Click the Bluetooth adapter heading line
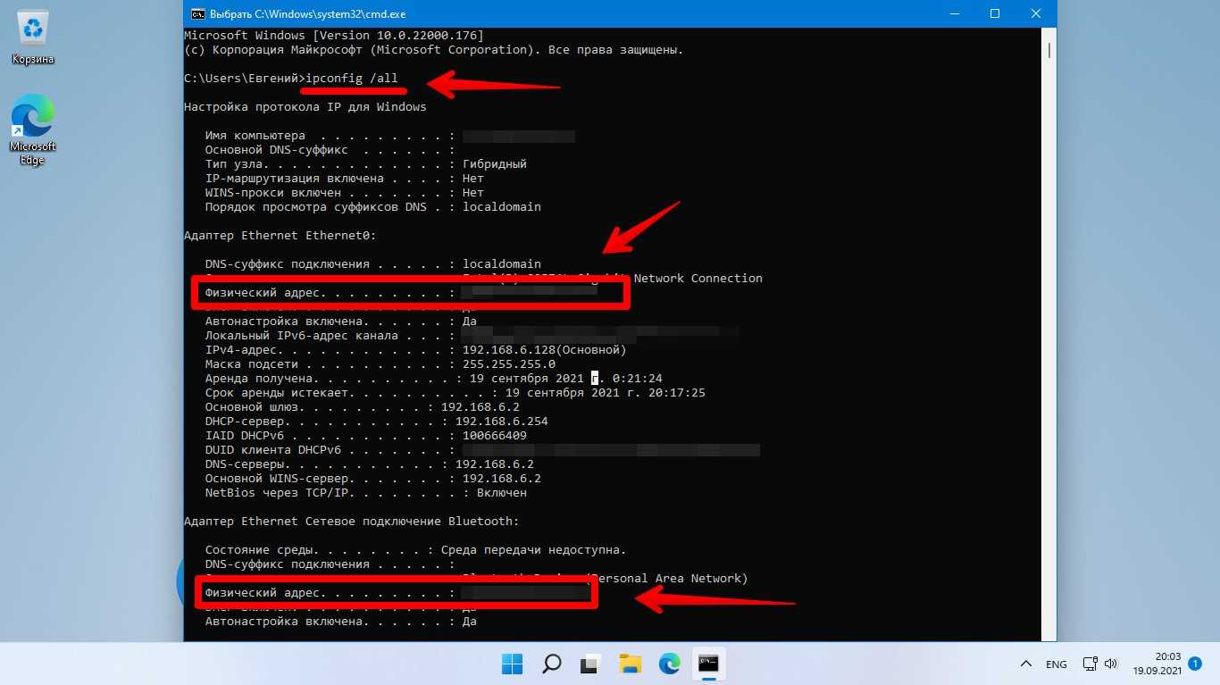Viewport: 1220px width, 685px height. click(x=351, y=522)
